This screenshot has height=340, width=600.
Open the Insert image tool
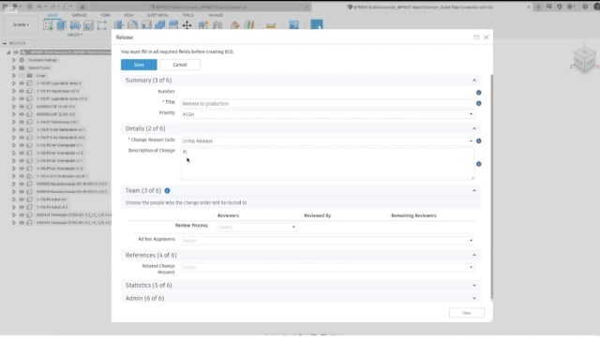293,25
